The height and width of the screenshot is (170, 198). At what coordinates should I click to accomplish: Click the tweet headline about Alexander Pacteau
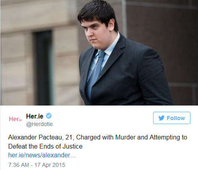tap(97, 142)
